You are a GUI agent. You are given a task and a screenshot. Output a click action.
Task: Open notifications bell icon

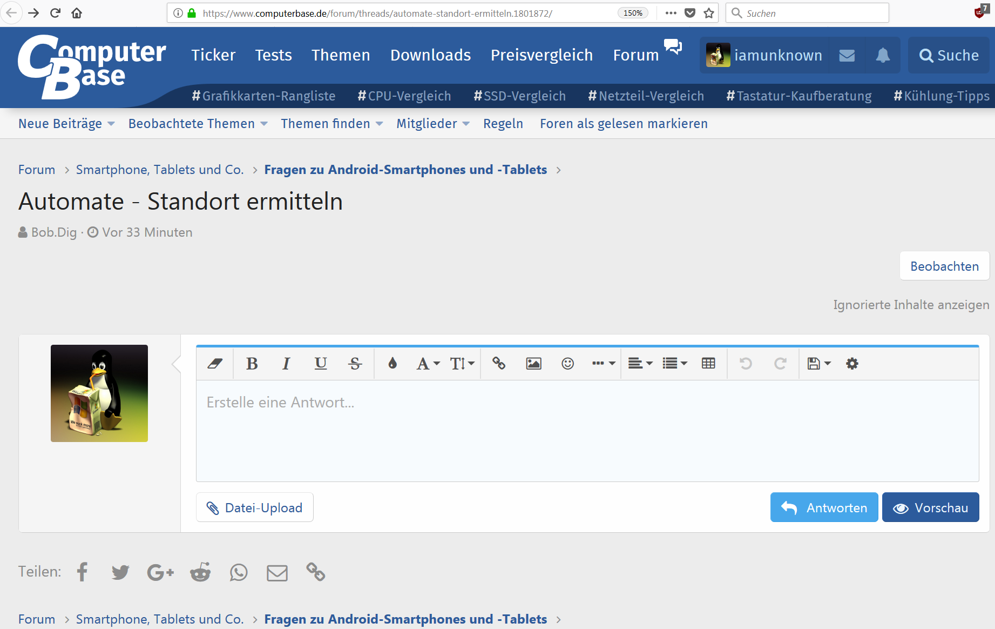coord(883,55)
